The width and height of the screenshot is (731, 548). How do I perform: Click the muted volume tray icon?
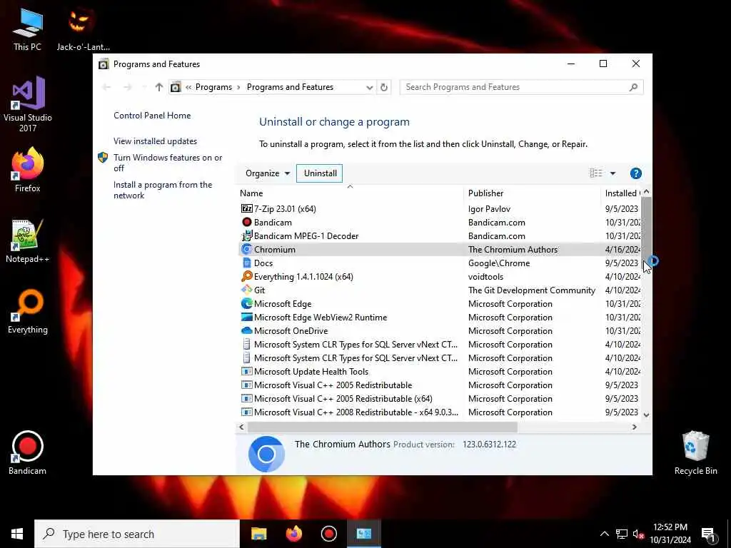point(639,534)
